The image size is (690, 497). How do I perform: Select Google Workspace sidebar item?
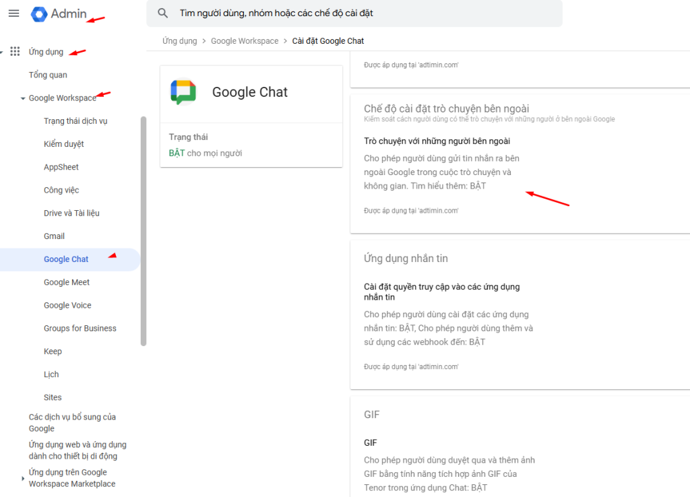tap(63, 98)
